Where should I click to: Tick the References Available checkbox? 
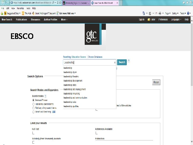pyautogui.click(x=96, y=133)
